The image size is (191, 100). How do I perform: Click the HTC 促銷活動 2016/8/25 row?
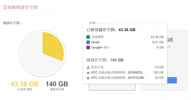pyautogui.click(x=125, y=73)
